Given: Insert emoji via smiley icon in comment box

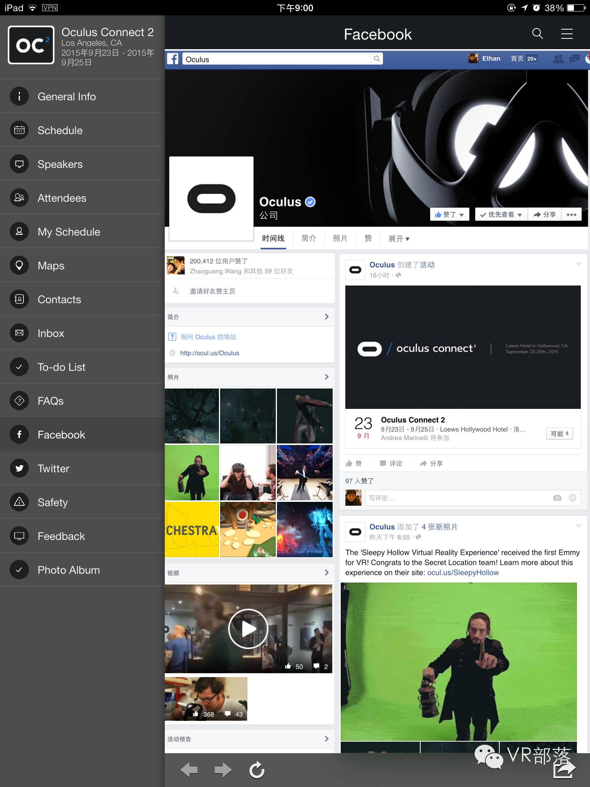Looking at the screenshot, I should [573, 498].
